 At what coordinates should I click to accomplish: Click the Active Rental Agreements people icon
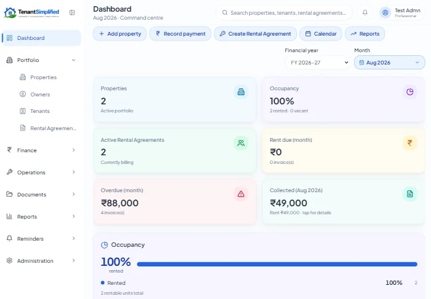point(241,143)
